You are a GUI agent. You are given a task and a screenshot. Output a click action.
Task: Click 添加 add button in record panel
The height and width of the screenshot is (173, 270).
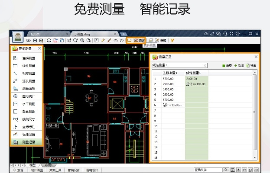click(x=239, y=65)
